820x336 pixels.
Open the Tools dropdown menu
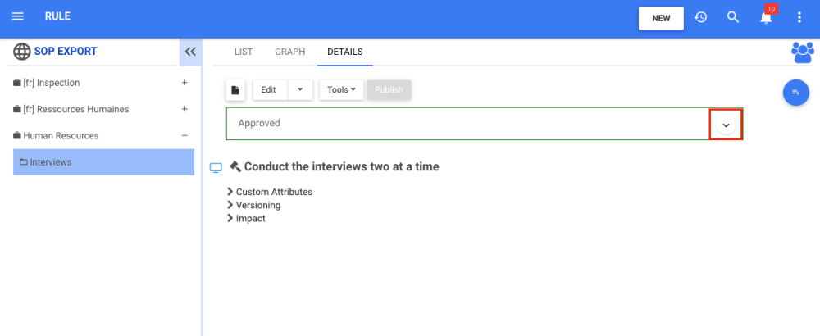tap(341, 90)
